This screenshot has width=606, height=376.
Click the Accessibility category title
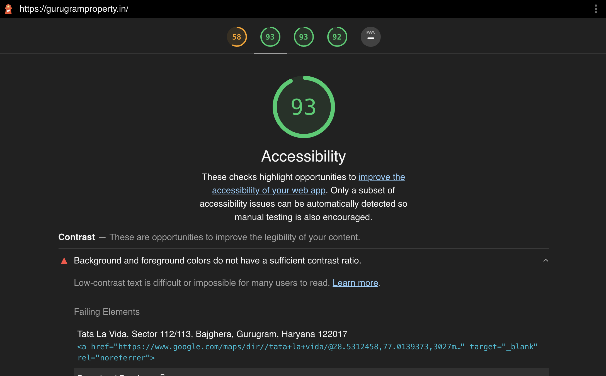click(x=303, y=156)
